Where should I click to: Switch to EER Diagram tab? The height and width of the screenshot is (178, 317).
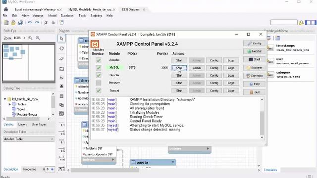pos(131,9)
